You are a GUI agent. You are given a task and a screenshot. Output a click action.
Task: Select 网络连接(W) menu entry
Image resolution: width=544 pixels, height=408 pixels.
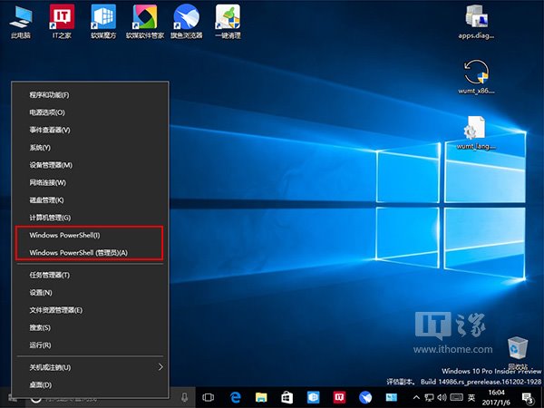pyautogui.click(x=90, y=182)
